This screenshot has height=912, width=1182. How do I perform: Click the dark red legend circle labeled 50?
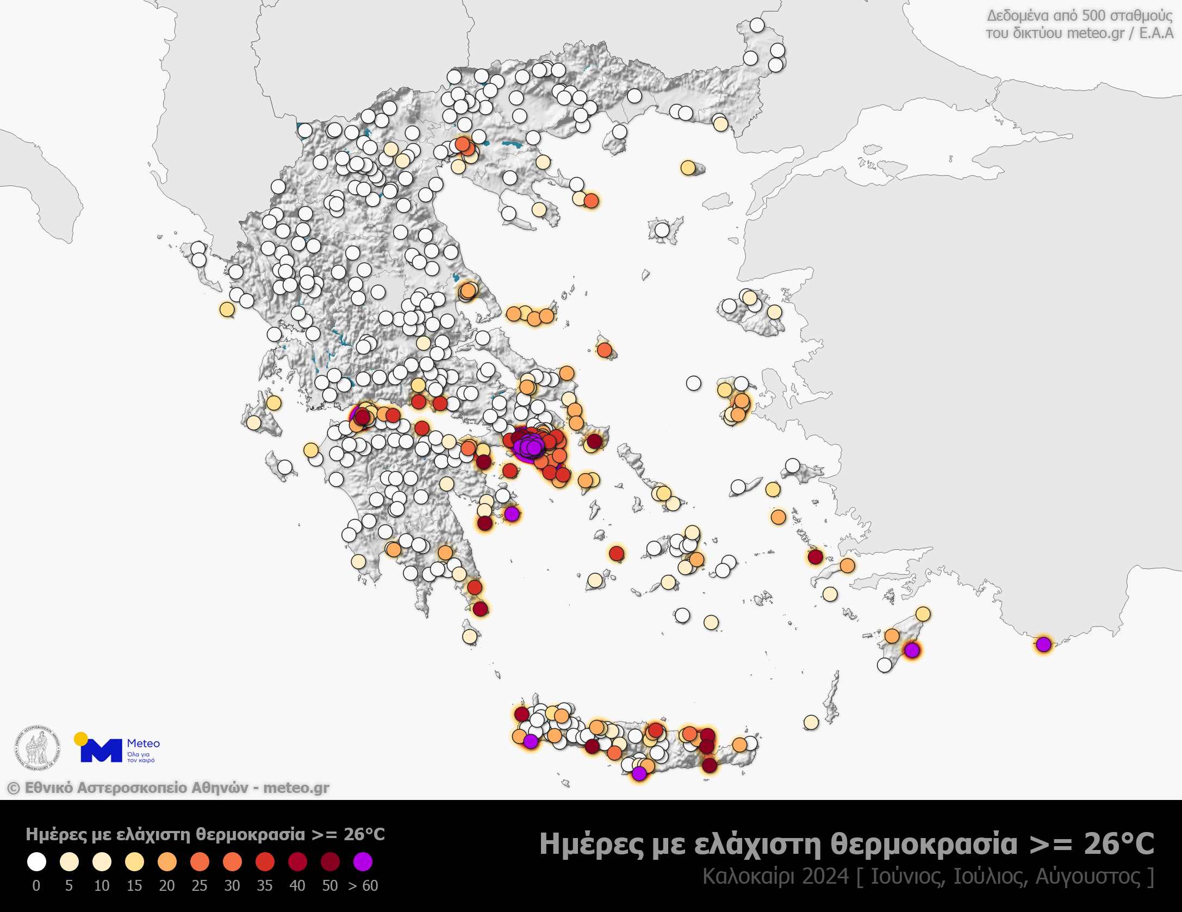(330, 862)
